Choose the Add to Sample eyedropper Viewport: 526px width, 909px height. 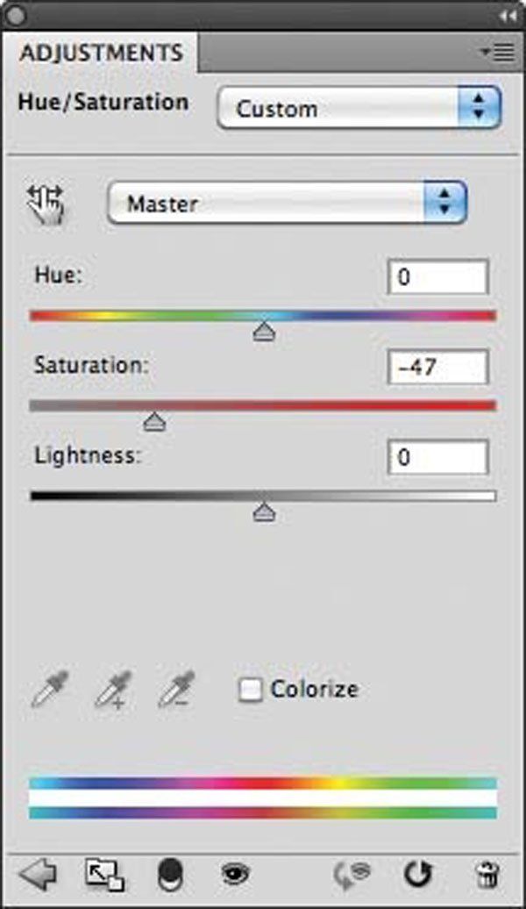(x=113, y=690)
